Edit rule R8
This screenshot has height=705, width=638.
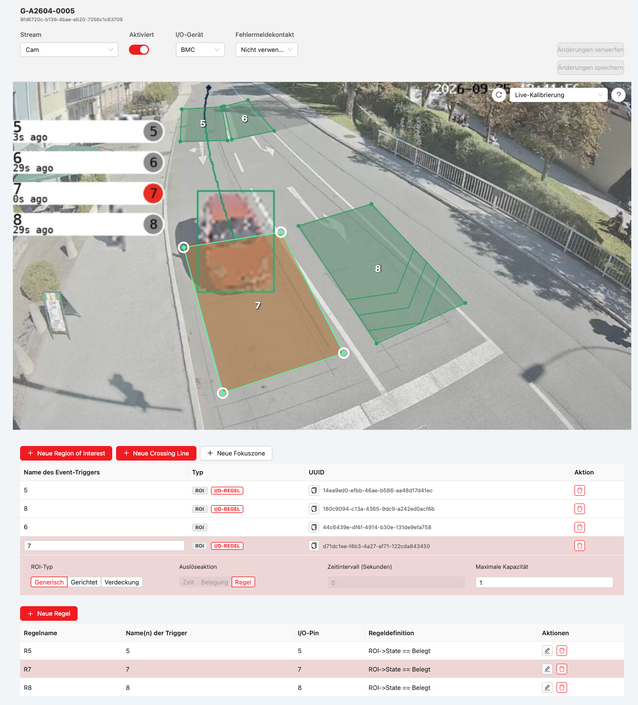click(547, 688)
